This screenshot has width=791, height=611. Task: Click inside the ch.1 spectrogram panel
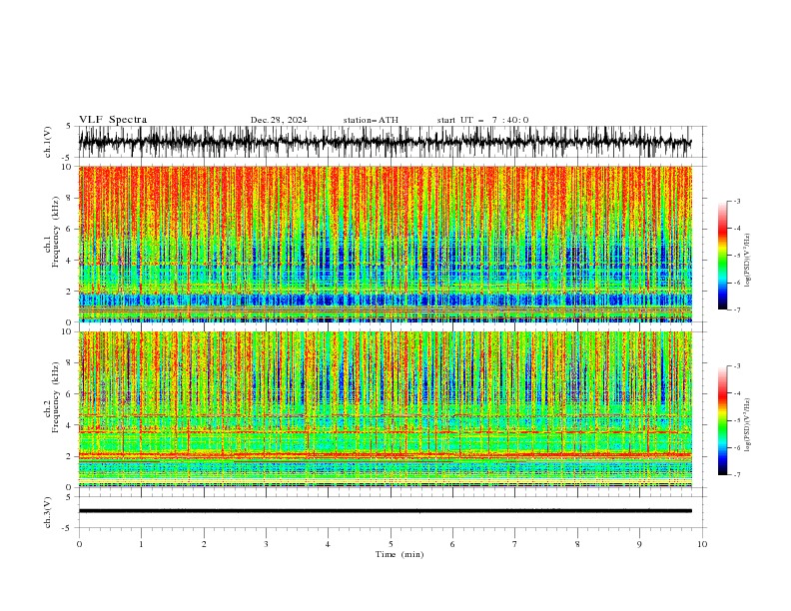pyautogui.click(x=385, y=244)
